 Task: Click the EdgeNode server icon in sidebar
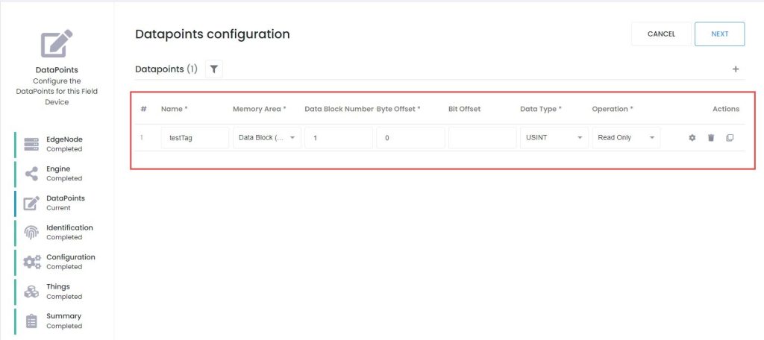pyautogui.click(x=31, y=144)
